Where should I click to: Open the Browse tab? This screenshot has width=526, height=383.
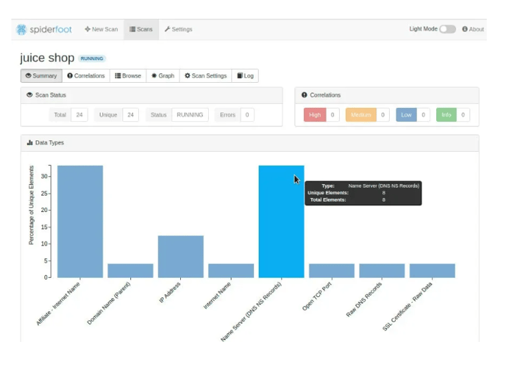tap(128, 76)
